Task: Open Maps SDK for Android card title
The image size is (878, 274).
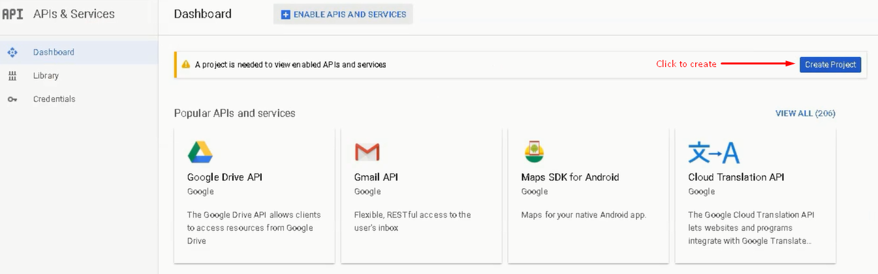Action: (570, 177)
